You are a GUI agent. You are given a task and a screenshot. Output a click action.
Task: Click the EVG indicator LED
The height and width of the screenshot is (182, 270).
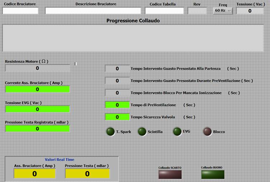[177, 132]
